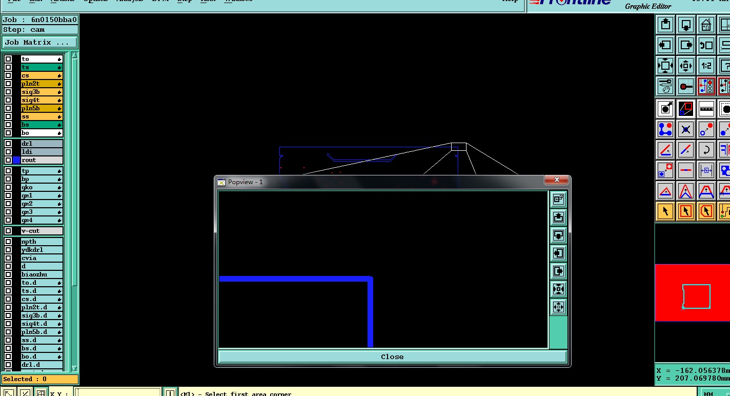Select the polygon selection arrow tool
Screen dimensions: 730x396
tap(706, 211)
